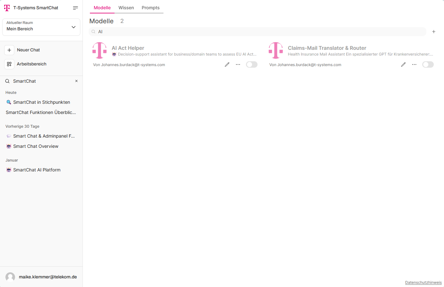Screen dimensions: 444x287
Task: Click the plus icon next to Neuer Chat
Action: pyautogui.click(x=9, y=50)
